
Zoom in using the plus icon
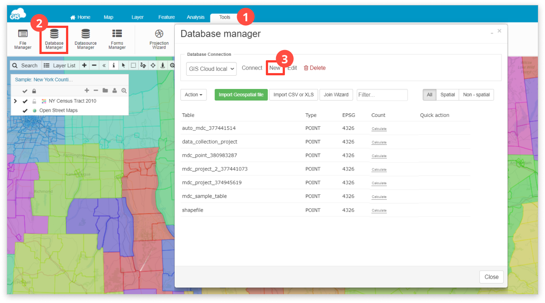[84, 65]
